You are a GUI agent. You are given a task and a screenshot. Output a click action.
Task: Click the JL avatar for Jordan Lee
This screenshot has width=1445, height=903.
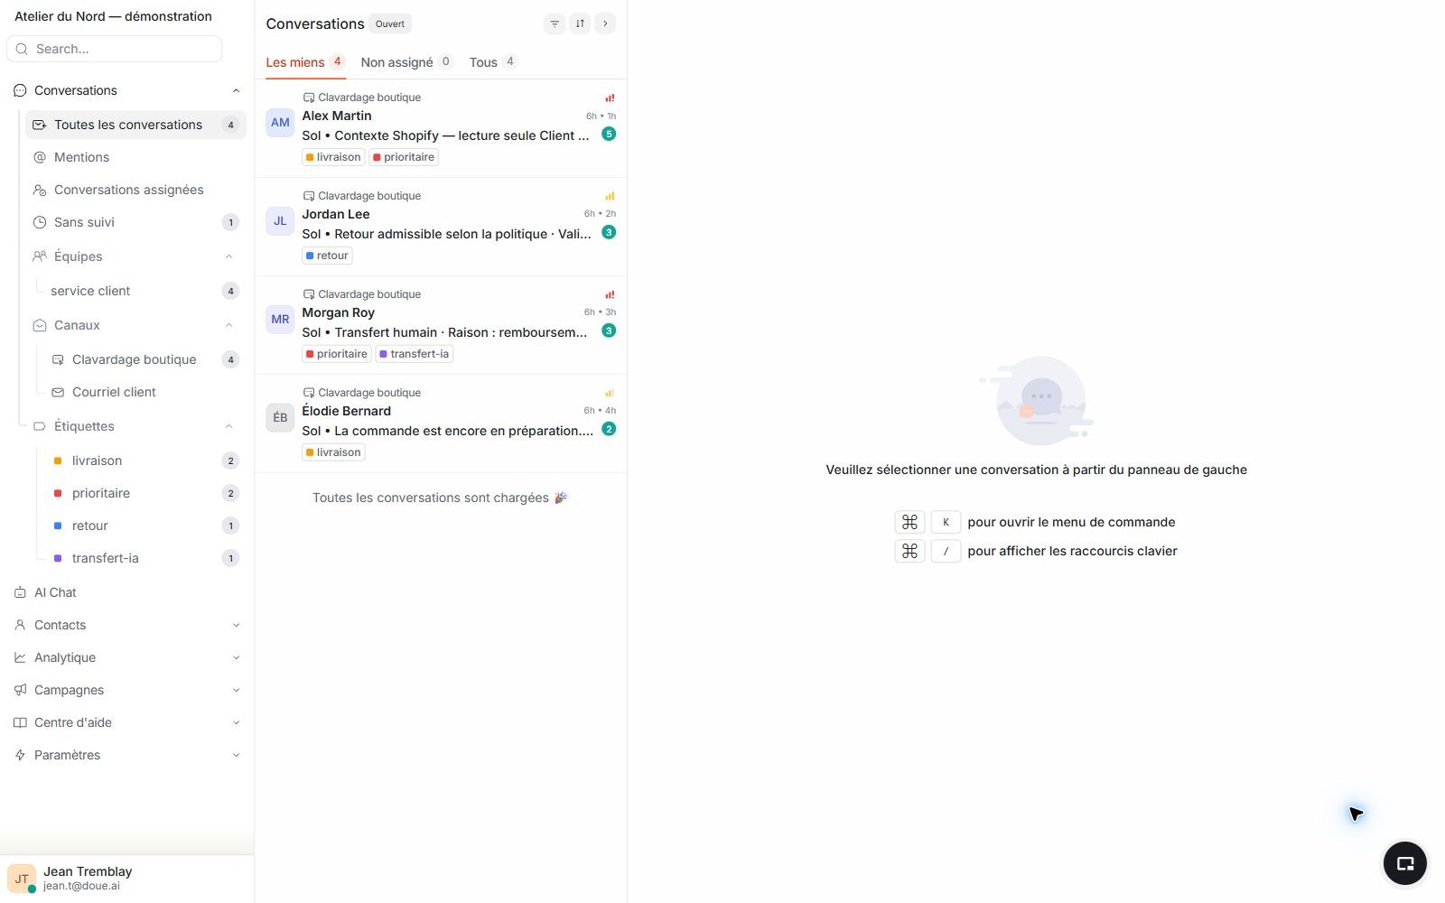point(280,221)
